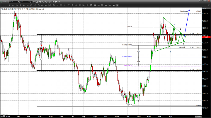Select the Gann angle tool
Image resolution: width=211 pixels, height=118 pixels.
click(84, 5)
